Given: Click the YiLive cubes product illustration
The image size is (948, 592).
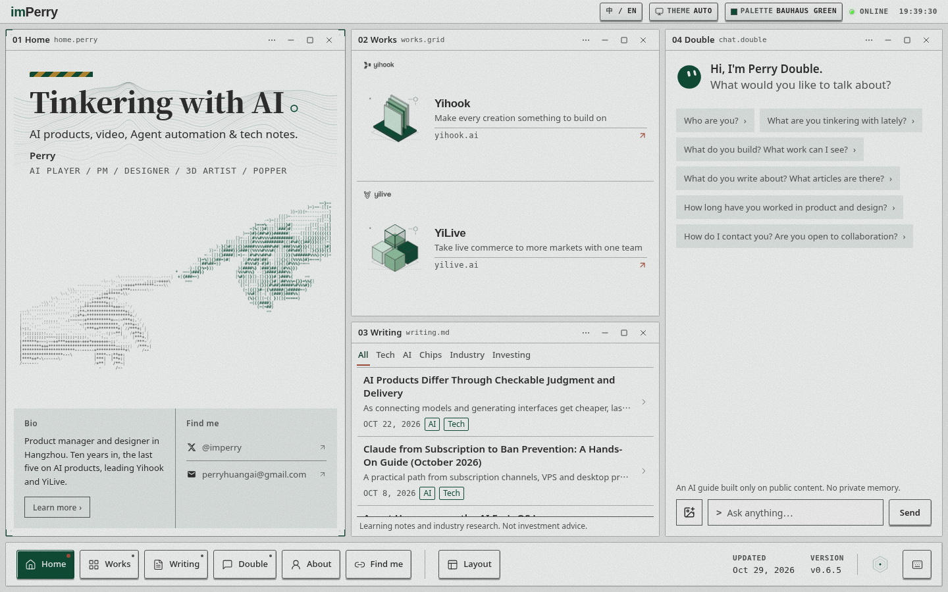Looking at the screenshot, I should click(395, 248).
